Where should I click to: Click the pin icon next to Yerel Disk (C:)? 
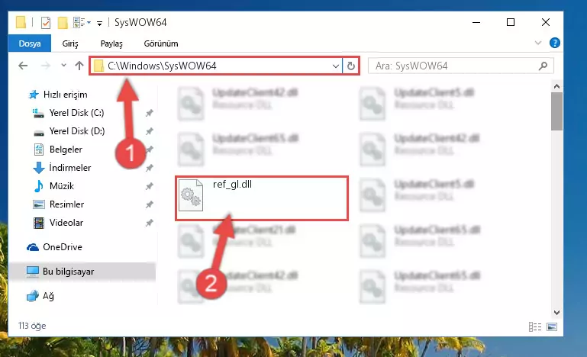(x=150, y=113)
